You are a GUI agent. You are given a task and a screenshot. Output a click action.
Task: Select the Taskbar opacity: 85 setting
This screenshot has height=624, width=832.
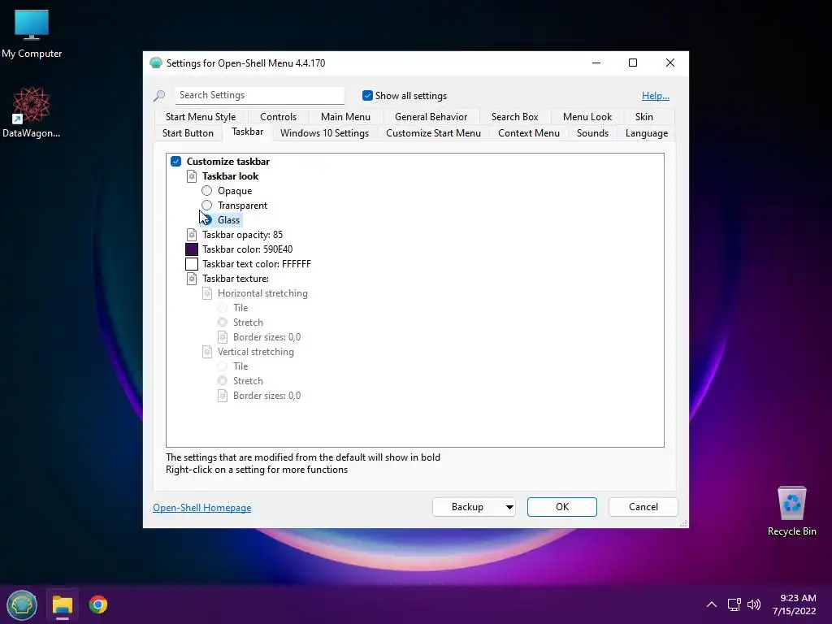click(x=242, y=235)
